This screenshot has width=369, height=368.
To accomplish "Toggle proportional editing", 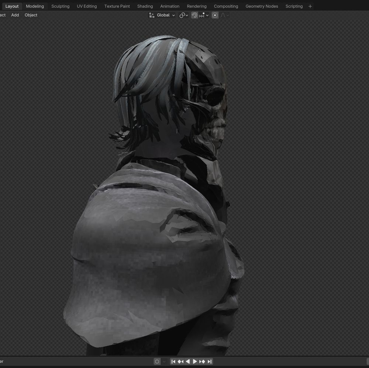I will click(x=215, y=15).
